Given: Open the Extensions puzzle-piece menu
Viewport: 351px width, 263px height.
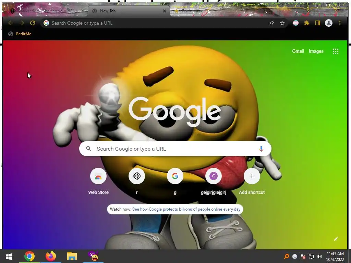Looking at the screenshot, I should 307,23.
